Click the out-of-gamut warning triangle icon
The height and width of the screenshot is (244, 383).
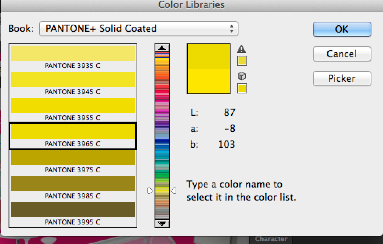coord(242,49)
